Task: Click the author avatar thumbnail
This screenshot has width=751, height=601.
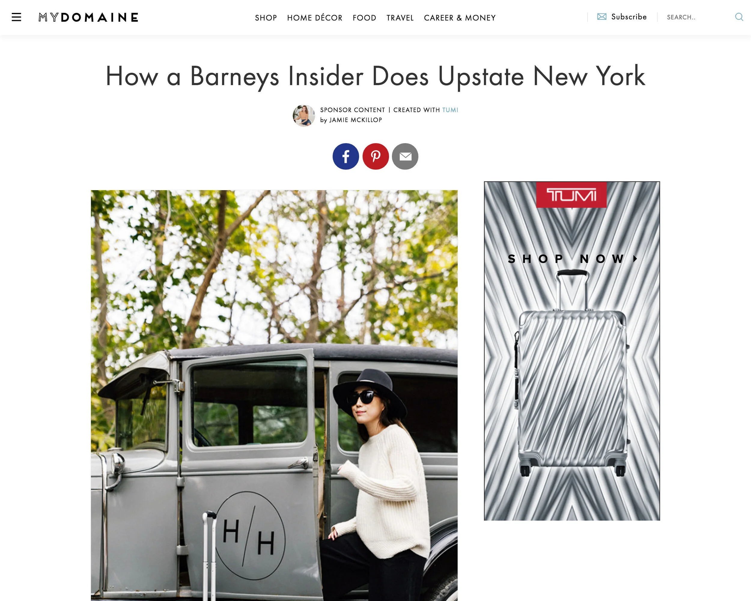Action: 304,116
